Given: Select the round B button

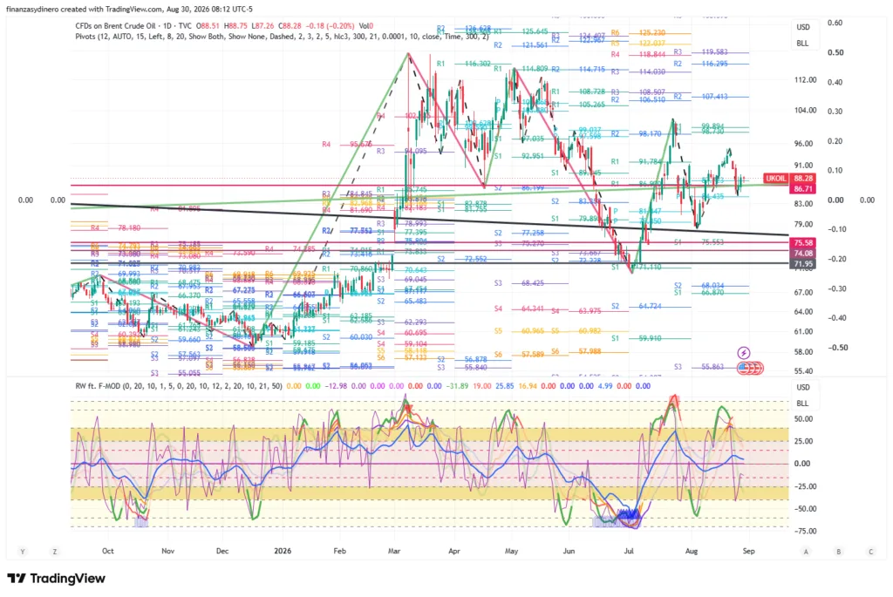Looking at the screenshot, I should click(838, 552).
